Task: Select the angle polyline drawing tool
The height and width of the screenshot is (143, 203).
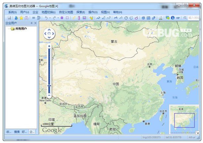Action: click(104, 18)
